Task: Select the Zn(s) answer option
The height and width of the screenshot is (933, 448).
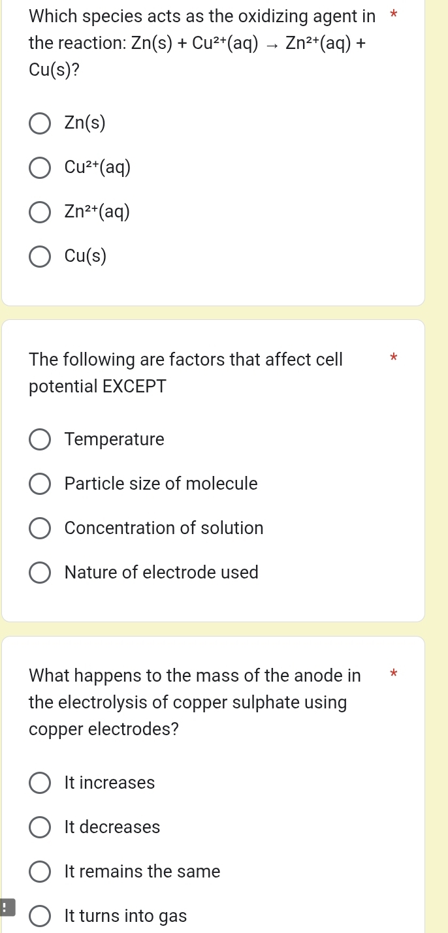Action: [40, 123]
